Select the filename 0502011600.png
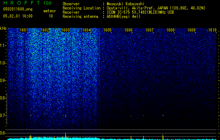The width and height of the screenshot is (220, 140). tap(18, 9)
